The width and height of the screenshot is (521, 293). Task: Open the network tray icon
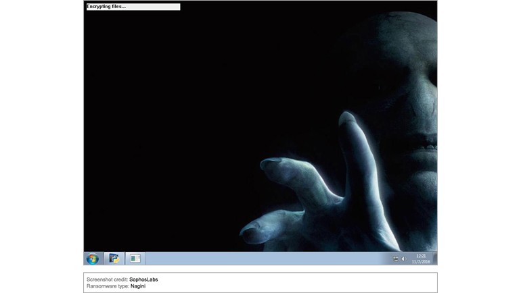(x=395, y=259)
